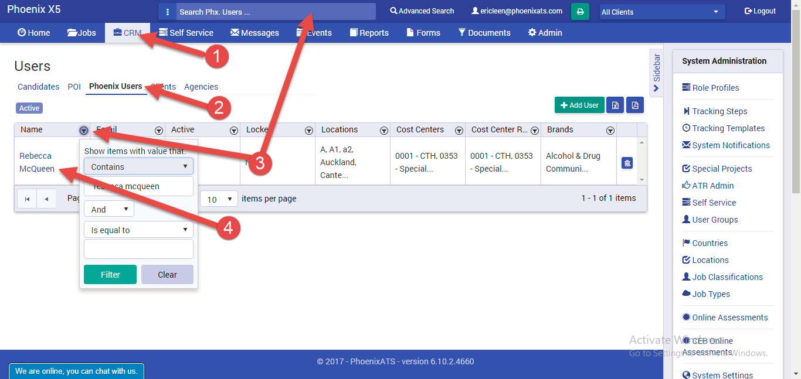Open the ATR Admin link
Viewport: 801px width, 379px height.
coord(708,186)
